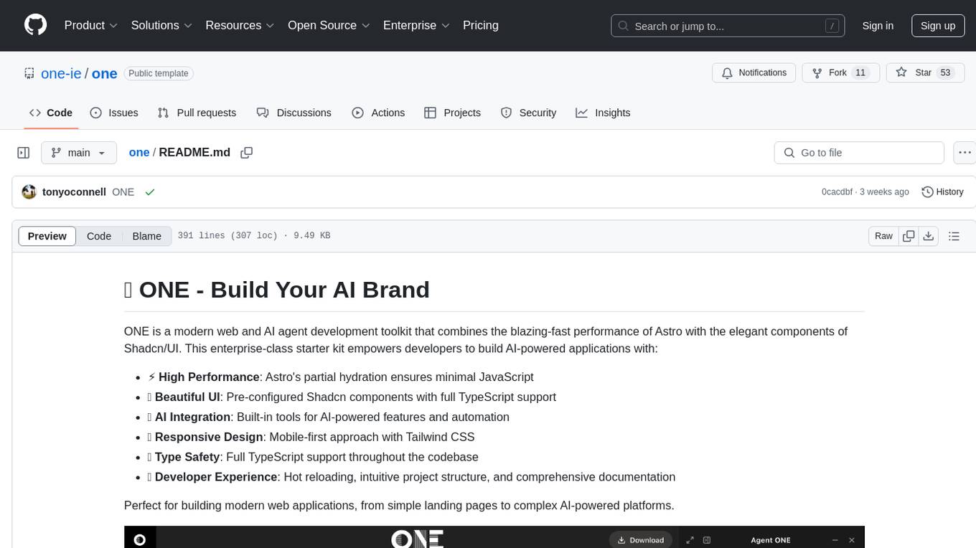Switch to Code view
The width and height of the screenshot is (976, 548).
coord(99,236)
